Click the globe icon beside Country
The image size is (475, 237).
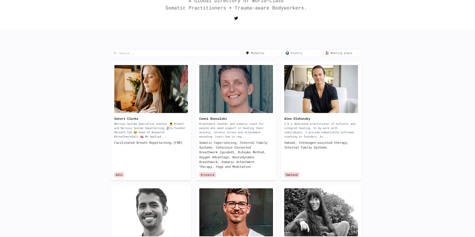[287, 53]
